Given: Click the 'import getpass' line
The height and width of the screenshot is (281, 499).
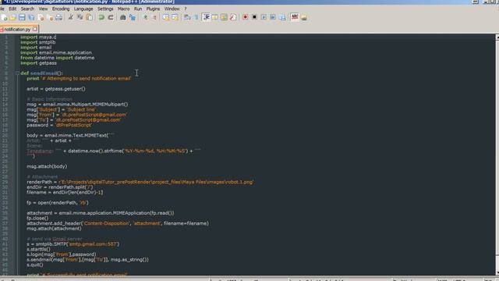Looking at the screenshot, I should (x=38, y=63).
